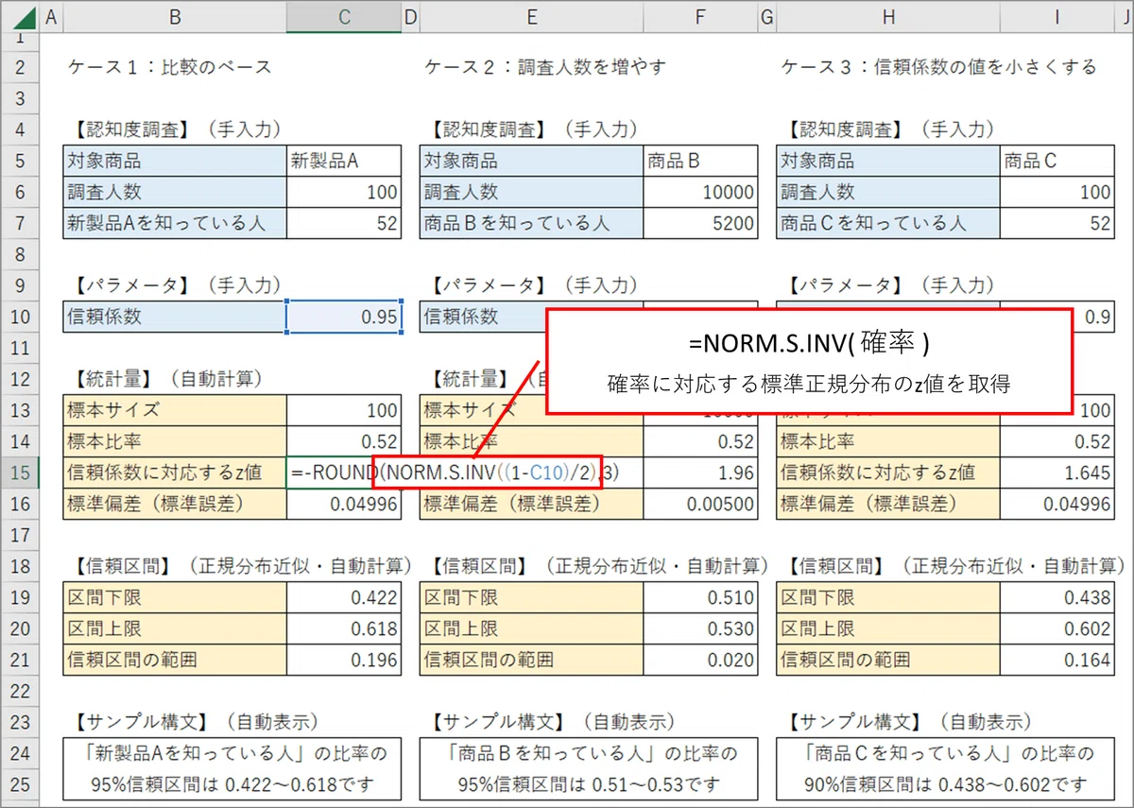Click the select-all corner triangle
Viewport: 1134px width, 808px height.
coord(19,16)
